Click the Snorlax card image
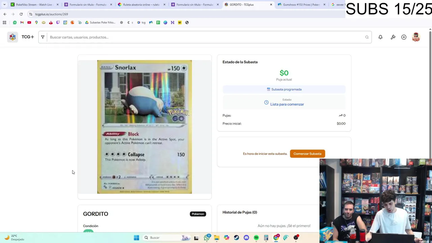Image resolution: width=432 pixels, height=243 pixels. pyautogui.click(x=144, y=127)
